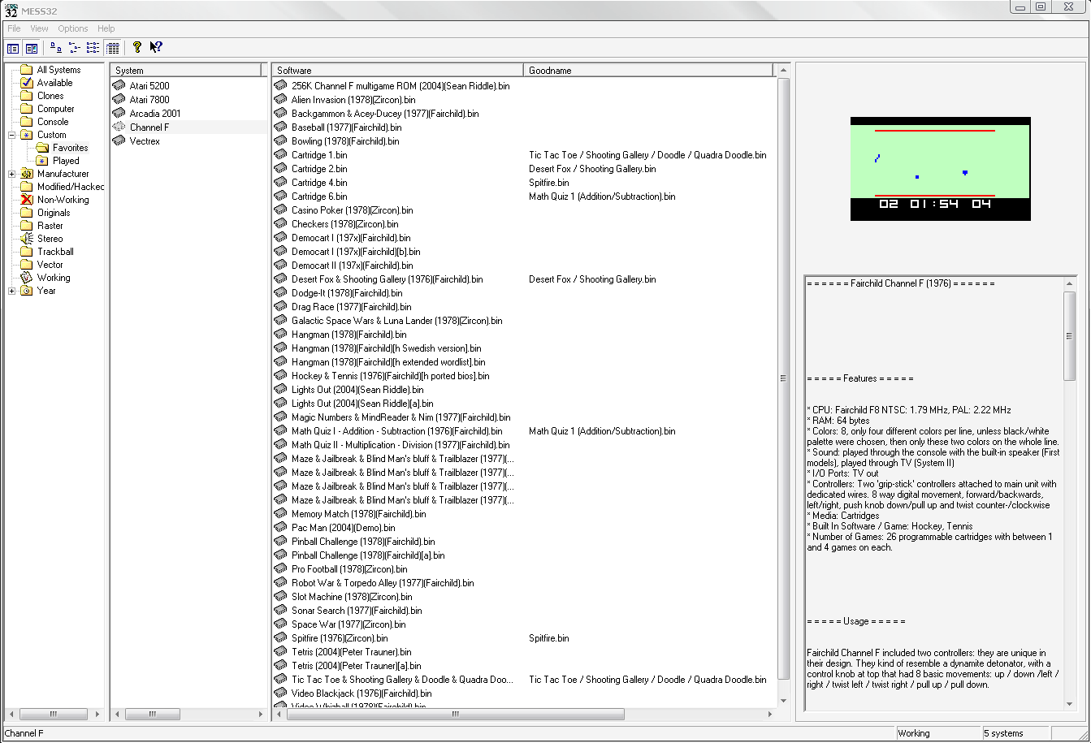Select the Vector folder

(50, 265)
